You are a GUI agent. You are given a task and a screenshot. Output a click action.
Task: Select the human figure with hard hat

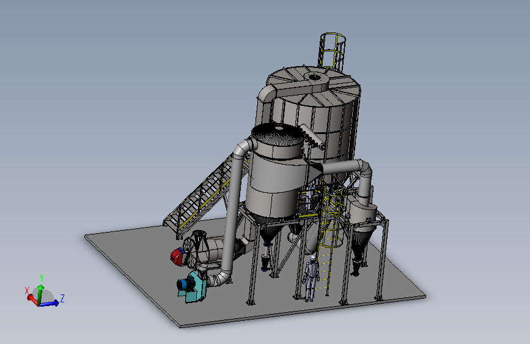[311, 279]
